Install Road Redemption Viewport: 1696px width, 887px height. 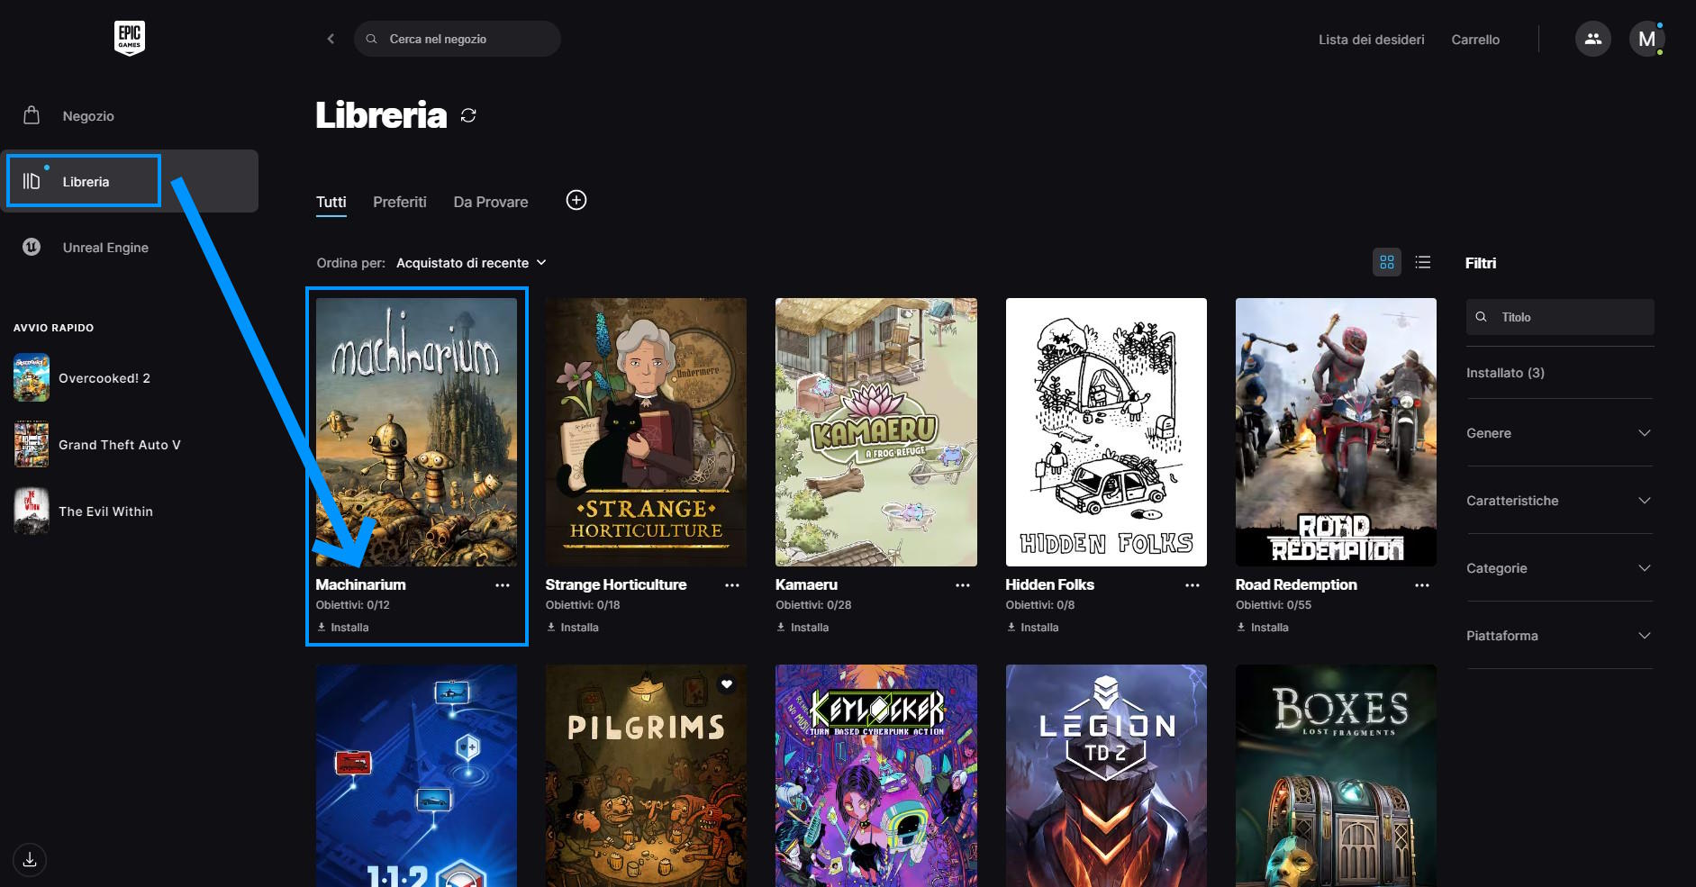(x=1262, y=628)
